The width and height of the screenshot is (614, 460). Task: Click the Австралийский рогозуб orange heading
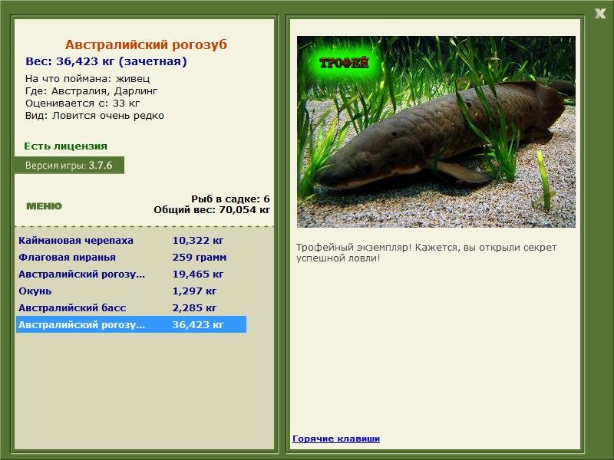coord(146,44)
